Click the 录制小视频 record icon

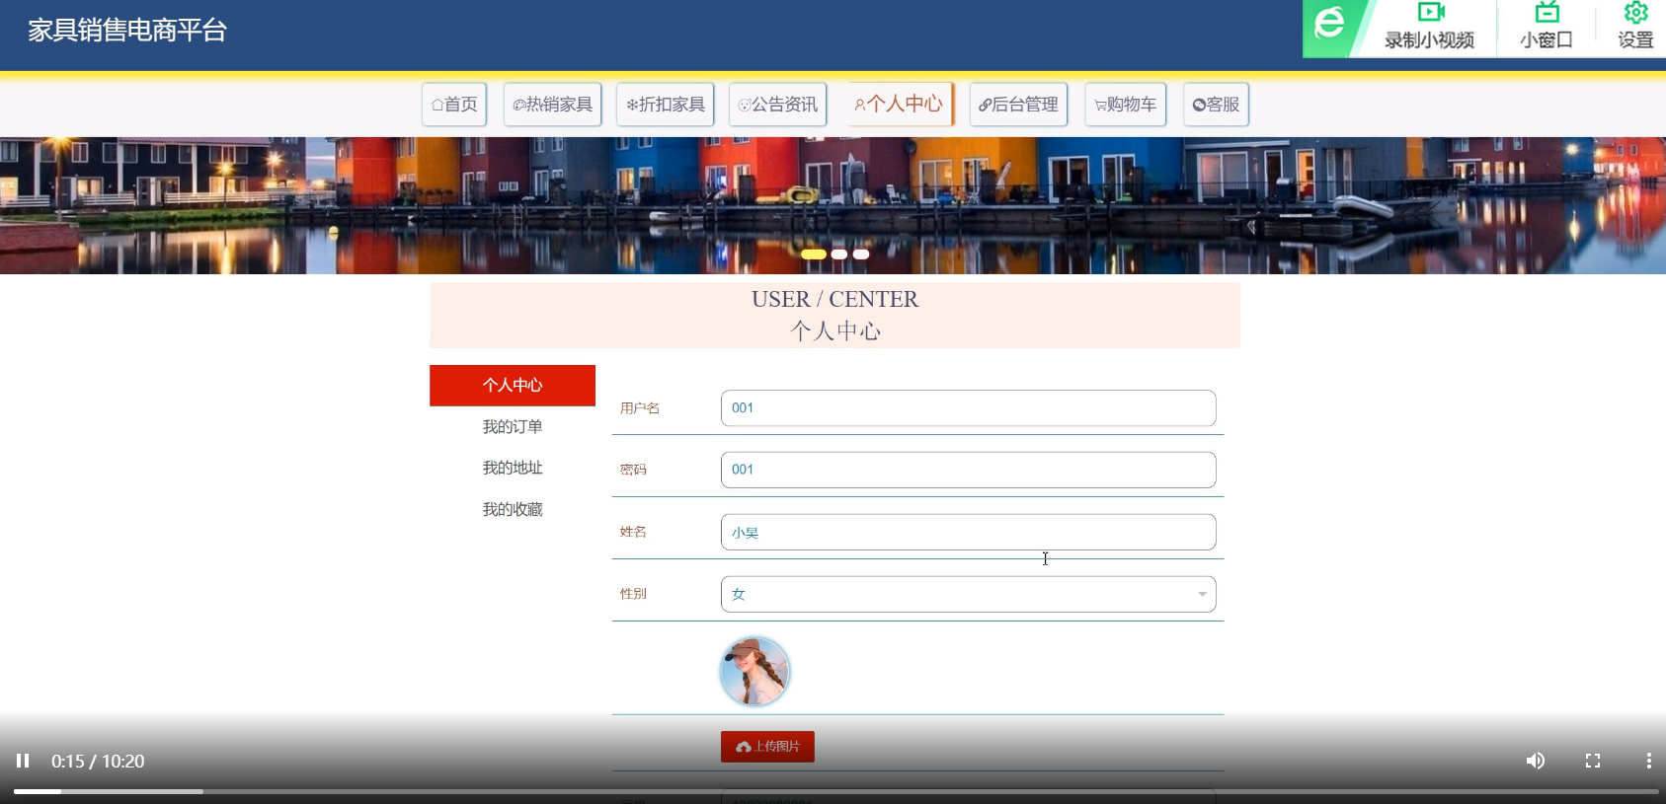tap(1430, 12)
